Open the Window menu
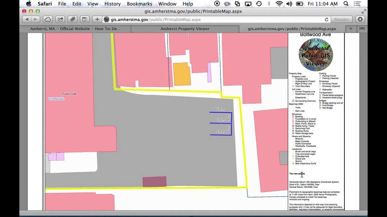This screenshot has width=387, height=217. pyautogui.click(x=167, y=4)
